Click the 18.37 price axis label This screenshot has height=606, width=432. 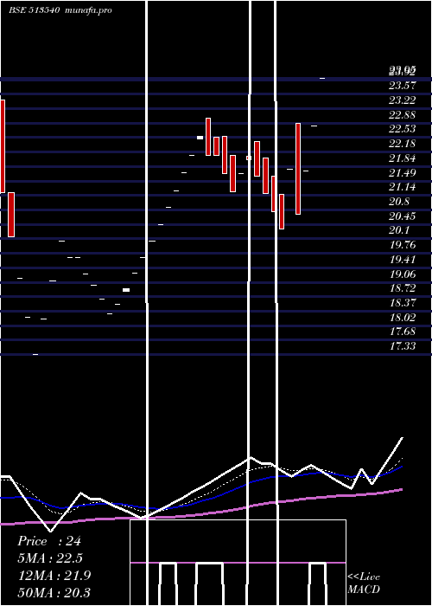coord(402,303)
